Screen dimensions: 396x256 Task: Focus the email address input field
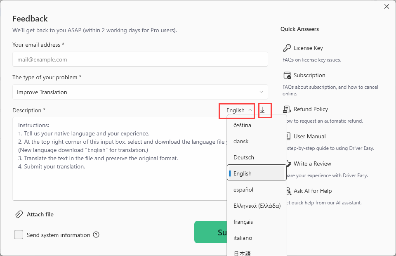tap(140, 59)
